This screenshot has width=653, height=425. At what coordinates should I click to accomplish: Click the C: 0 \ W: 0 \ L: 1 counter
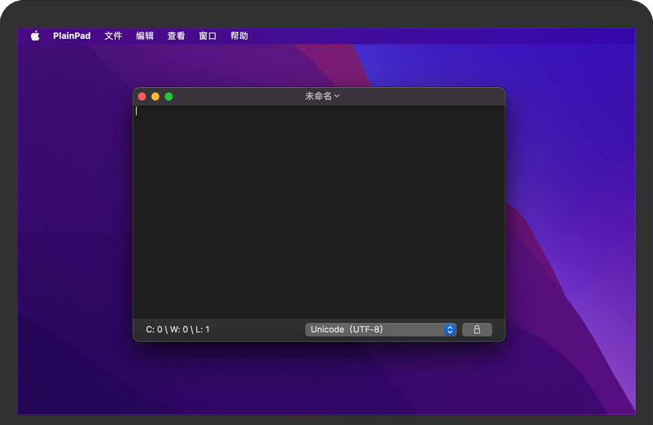point(177,330)
